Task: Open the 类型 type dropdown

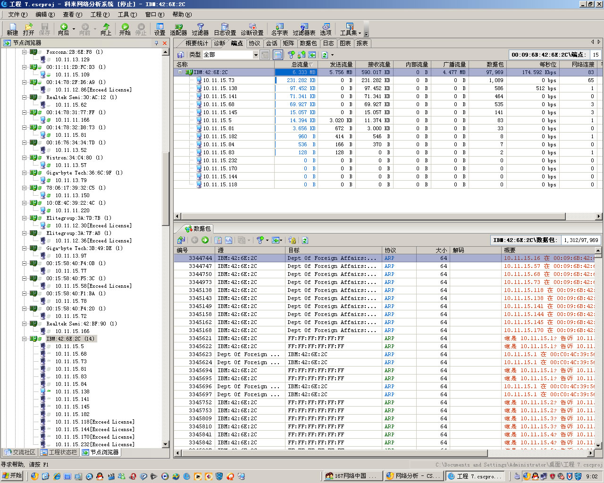Action: (256, 55)
